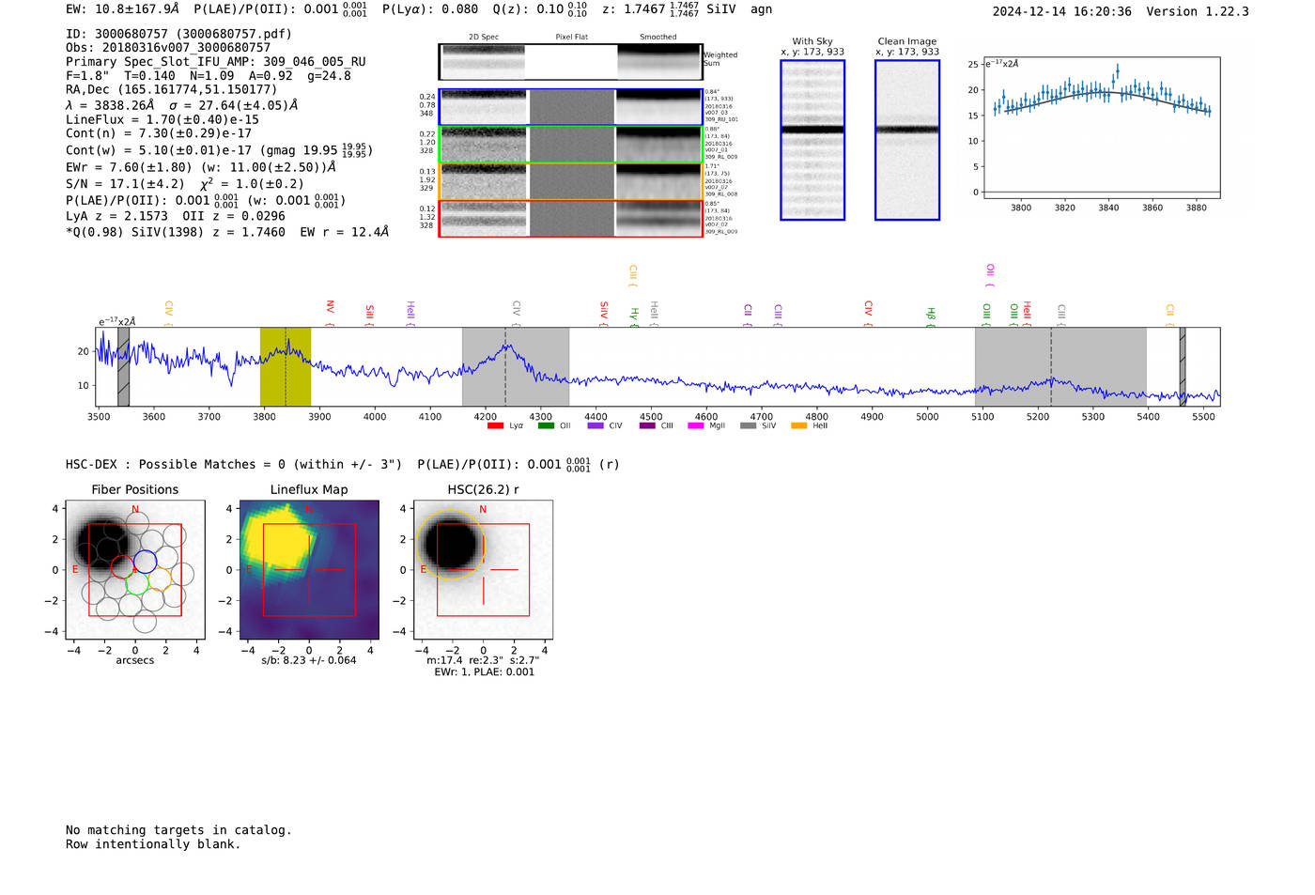Click the 'Primary Spec_Slot_IFU_AMP: 309_046_005_RU' line
Image resolution: width=1315 pixels, height=895 pixels.
pyautogui.click(x=216, y=62)
